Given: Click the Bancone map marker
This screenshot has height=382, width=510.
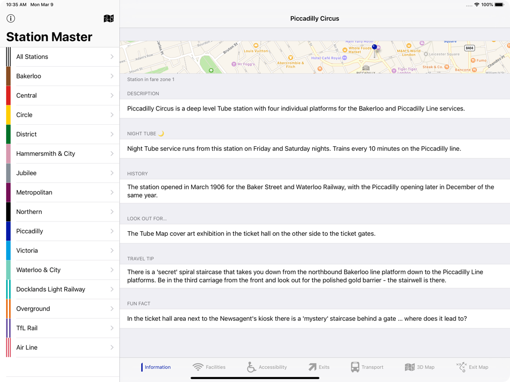Looking at the screenshot, I should coord(474,70).
